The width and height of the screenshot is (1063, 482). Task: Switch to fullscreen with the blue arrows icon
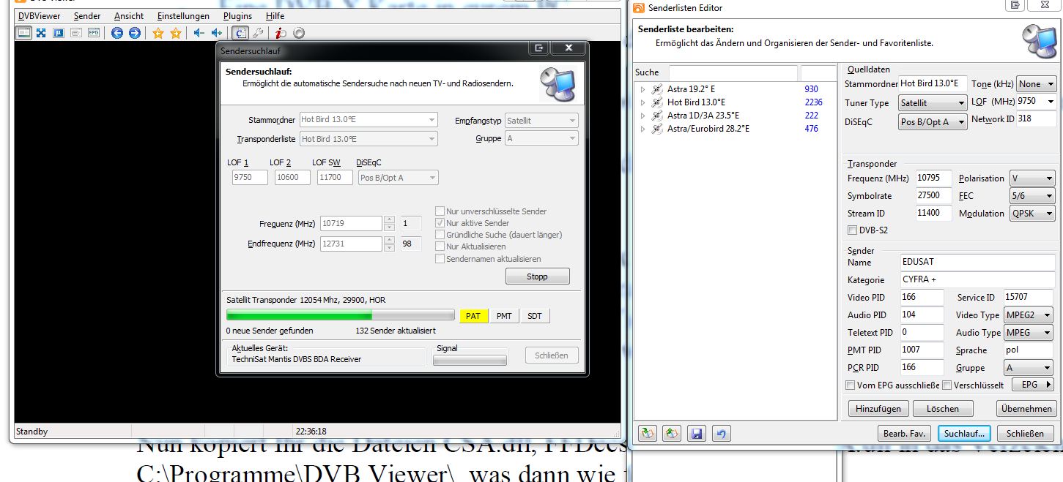(41, 33)
